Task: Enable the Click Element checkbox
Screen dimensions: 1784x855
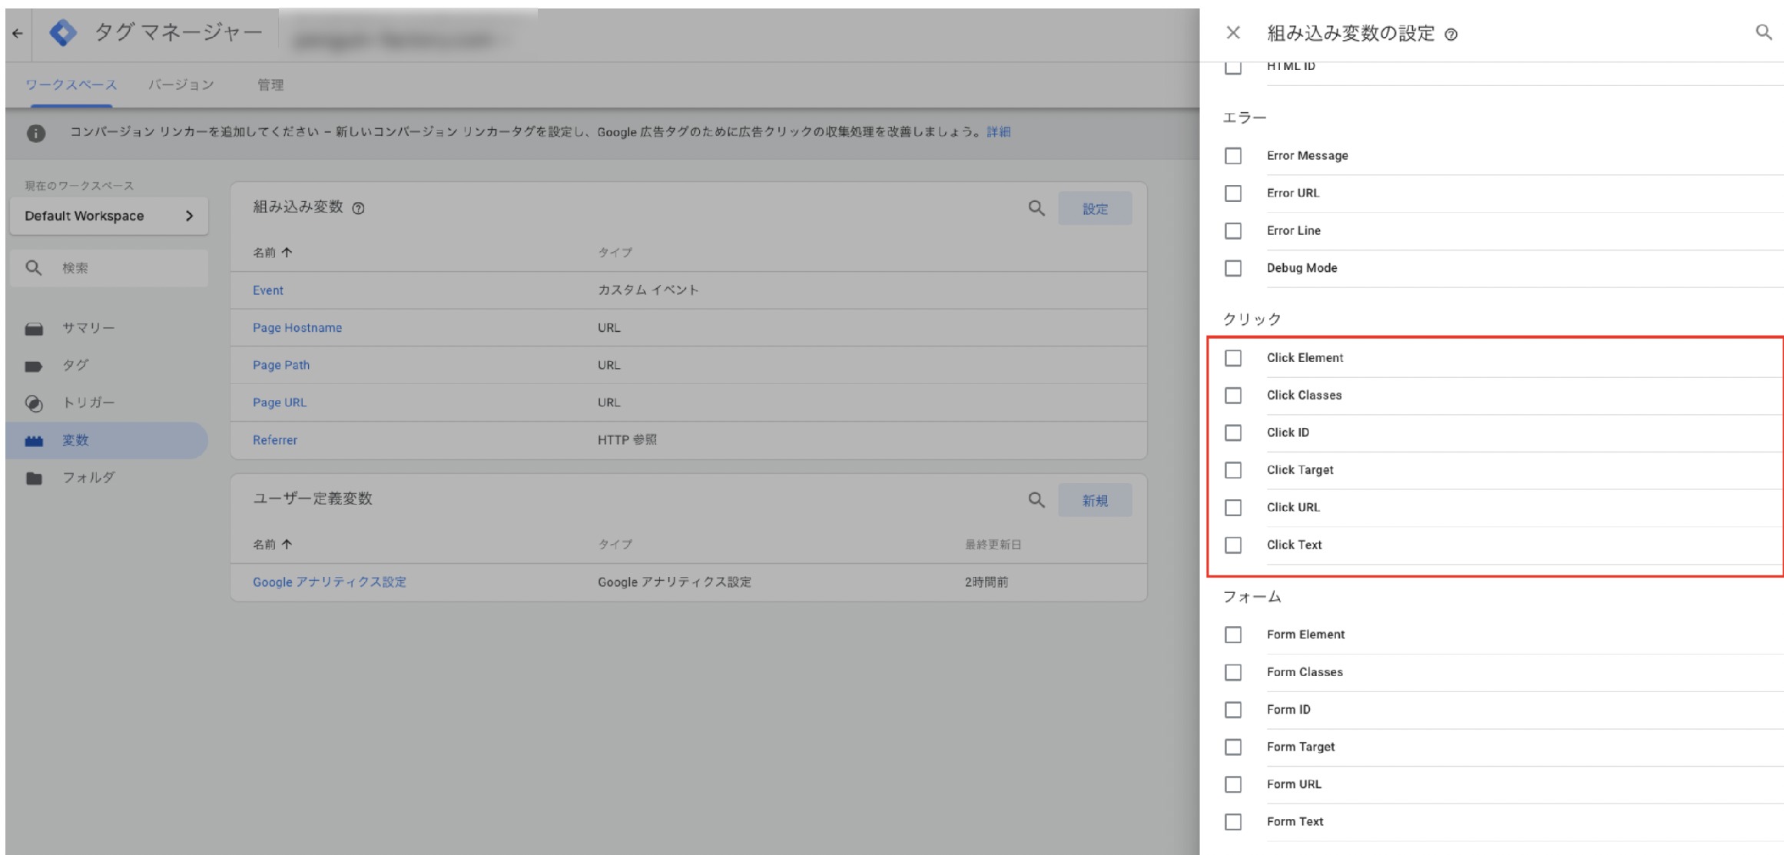Action: point(1233,358)
